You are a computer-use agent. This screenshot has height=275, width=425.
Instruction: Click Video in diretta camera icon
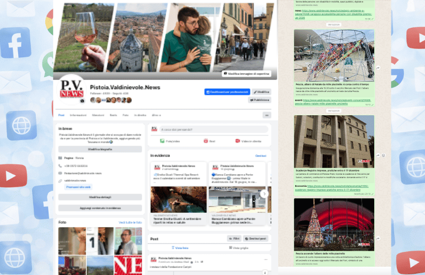click(x=238, y=141)
